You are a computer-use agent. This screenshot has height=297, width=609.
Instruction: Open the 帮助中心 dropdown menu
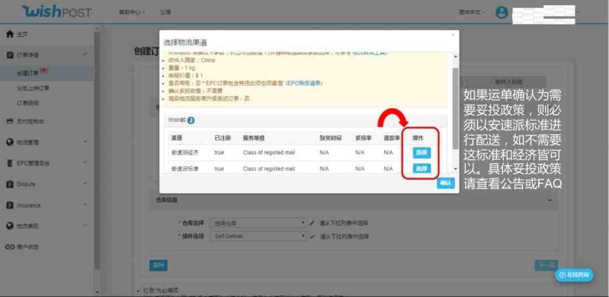(x=132, y=12)
